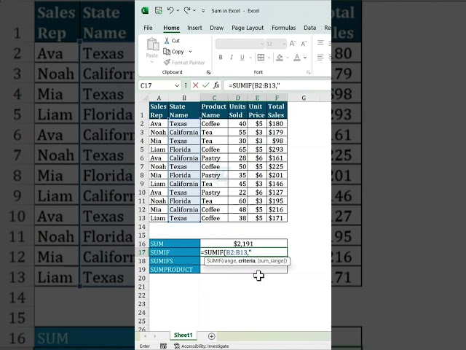Open the Data ribbon tab

click(309, 28)
